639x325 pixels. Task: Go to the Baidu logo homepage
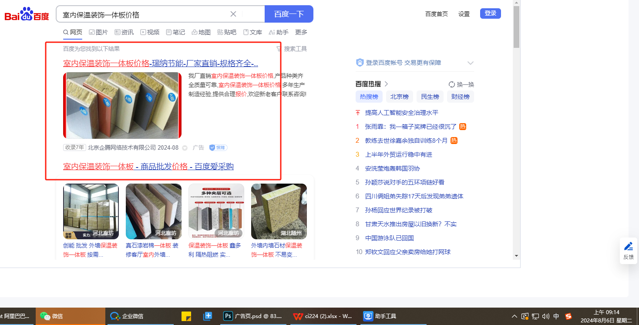pyautogui.click(x=27, y=14)
